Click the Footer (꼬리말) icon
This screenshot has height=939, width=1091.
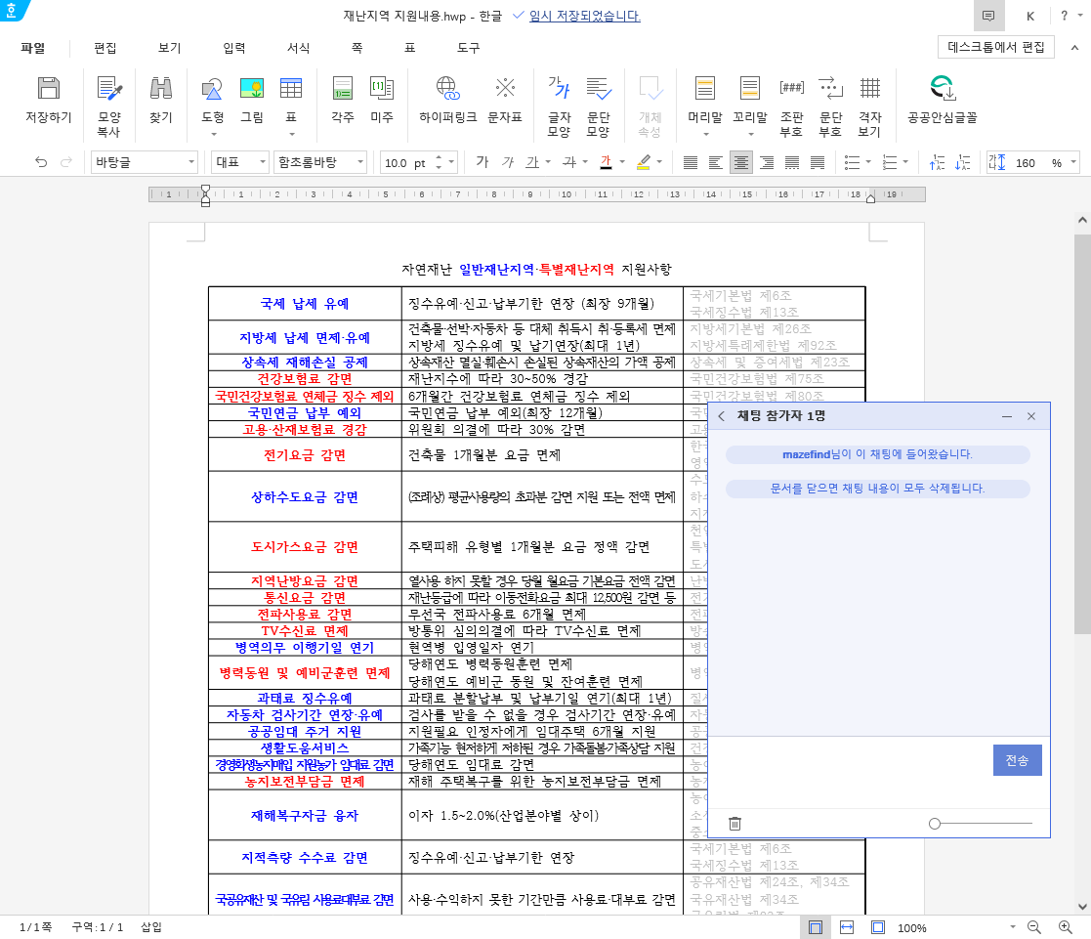point(749,89)
